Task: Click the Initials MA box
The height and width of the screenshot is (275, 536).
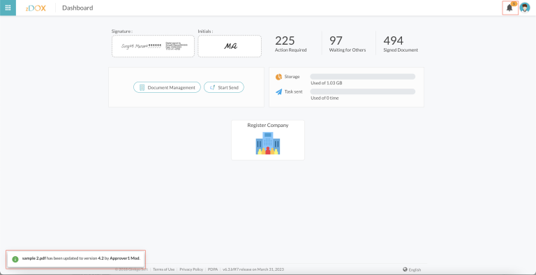Action: (x=230, y=46)
